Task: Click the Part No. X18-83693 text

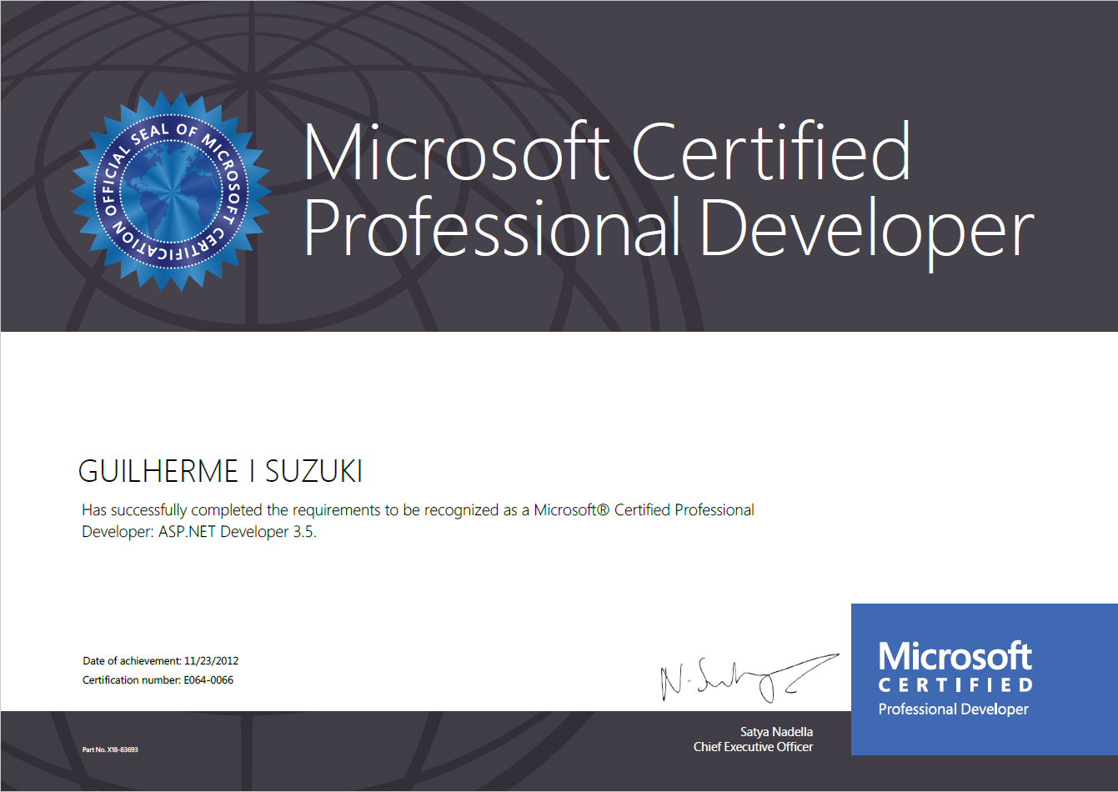Action: tap(110, 750)
